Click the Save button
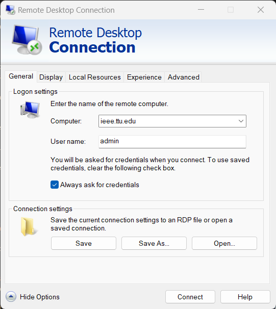 click(84, 243)
